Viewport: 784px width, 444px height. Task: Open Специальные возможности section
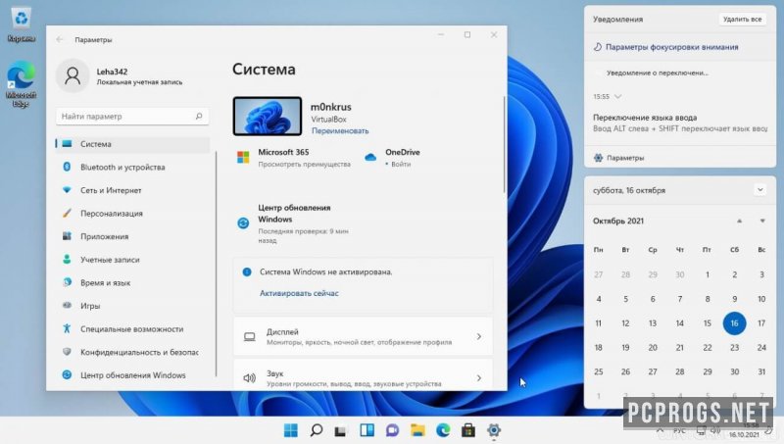click(132, 329)
